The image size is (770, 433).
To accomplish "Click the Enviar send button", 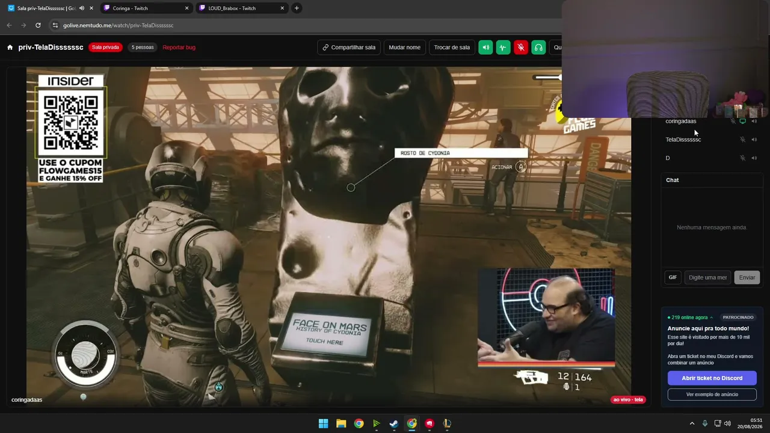I will [x=747, y=277].
